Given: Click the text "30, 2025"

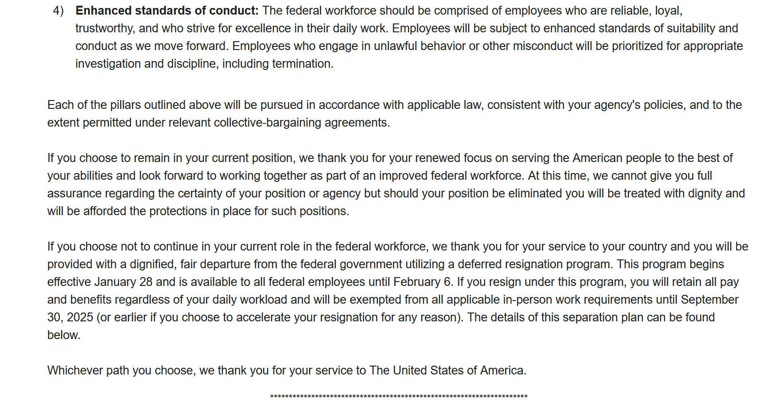Looking at the screenshot, I should point(70,317).
